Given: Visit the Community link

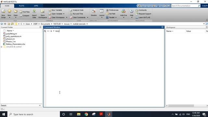Looking at the screenshot, I should [141, 10].
